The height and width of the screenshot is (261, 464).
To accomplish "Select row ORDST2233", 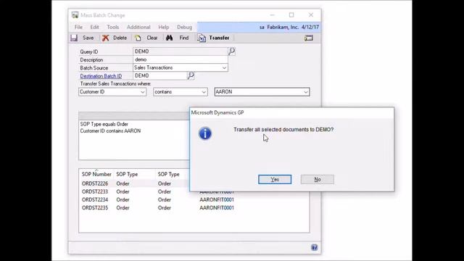I will pyautogui.click(x=194, y=191).
